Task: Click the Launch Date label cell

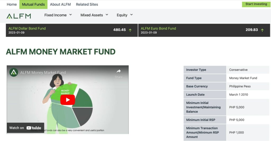Action: (x=205, y=95)
